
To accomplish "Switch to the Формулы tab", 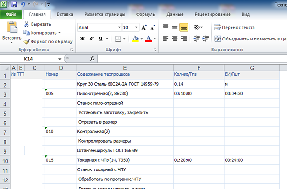I will coord(146,14).
